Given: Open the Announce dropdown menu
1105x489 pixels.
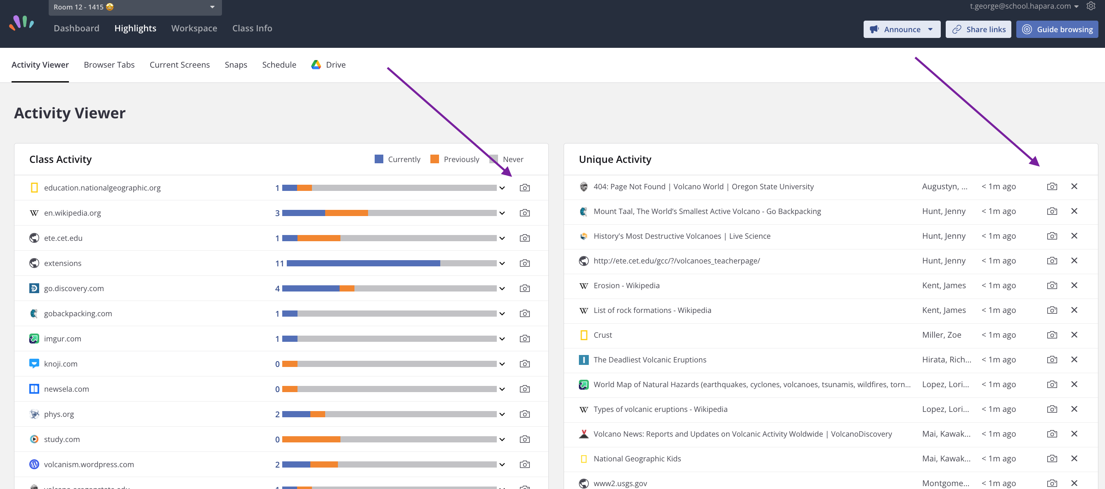Looking at the screenshot, I should pos(930,30).
